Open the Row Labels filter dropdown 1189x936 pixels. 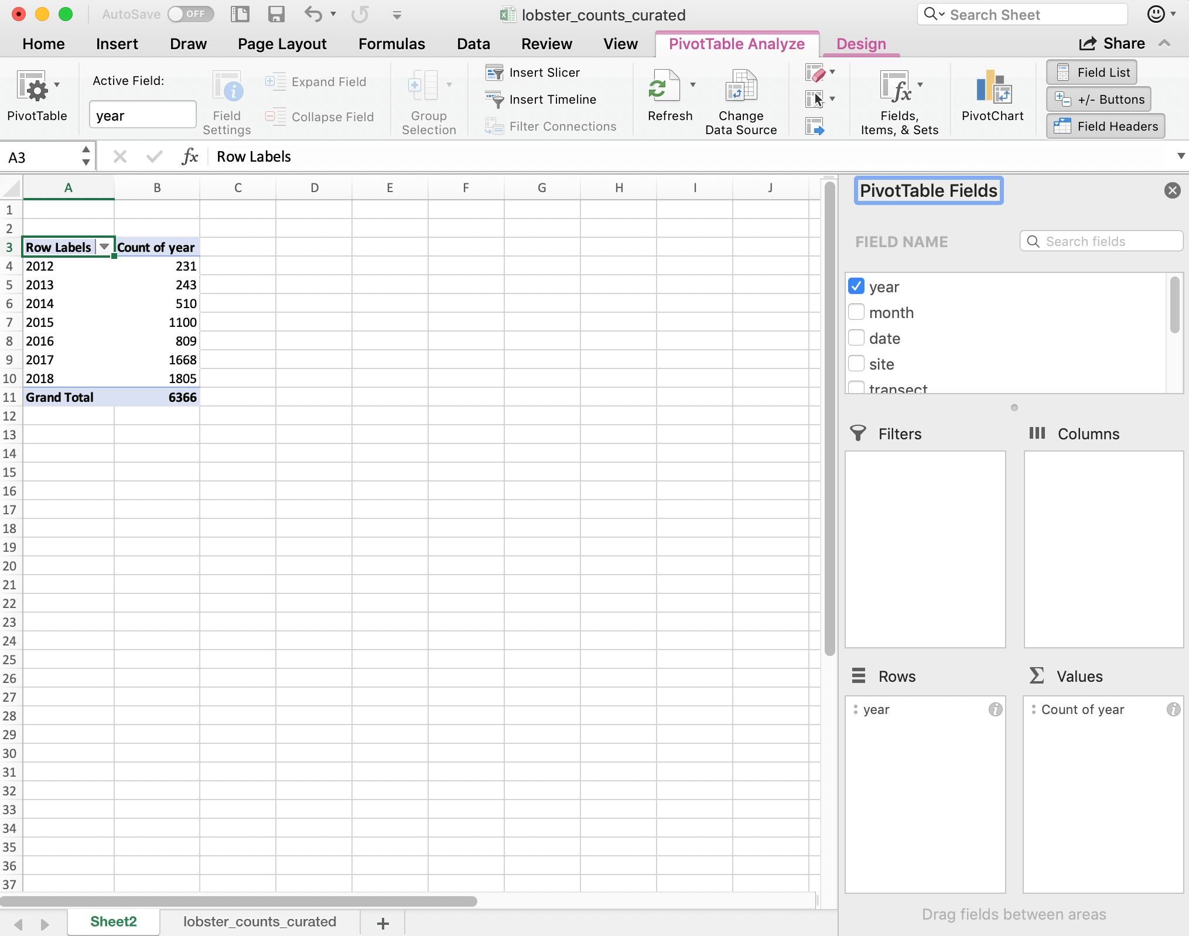click(104, 247)
